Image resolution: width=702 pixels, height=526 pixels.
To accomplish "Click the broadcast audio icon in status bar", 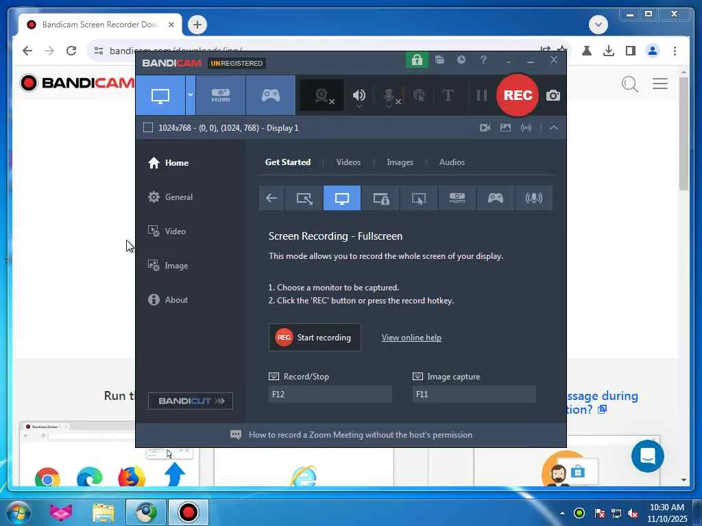I will coord(526,128).
